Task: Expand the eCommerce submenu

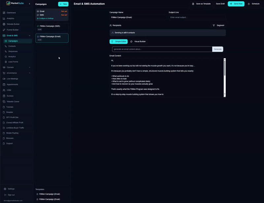Action: (29, 73)
